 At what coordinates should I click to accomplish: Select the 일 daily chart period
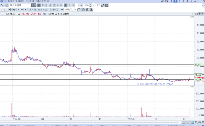(39, 5)
